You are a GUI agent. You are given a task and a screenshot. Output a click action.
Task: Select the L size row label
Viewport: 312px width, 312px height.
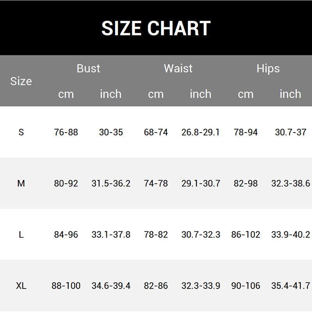21,234
